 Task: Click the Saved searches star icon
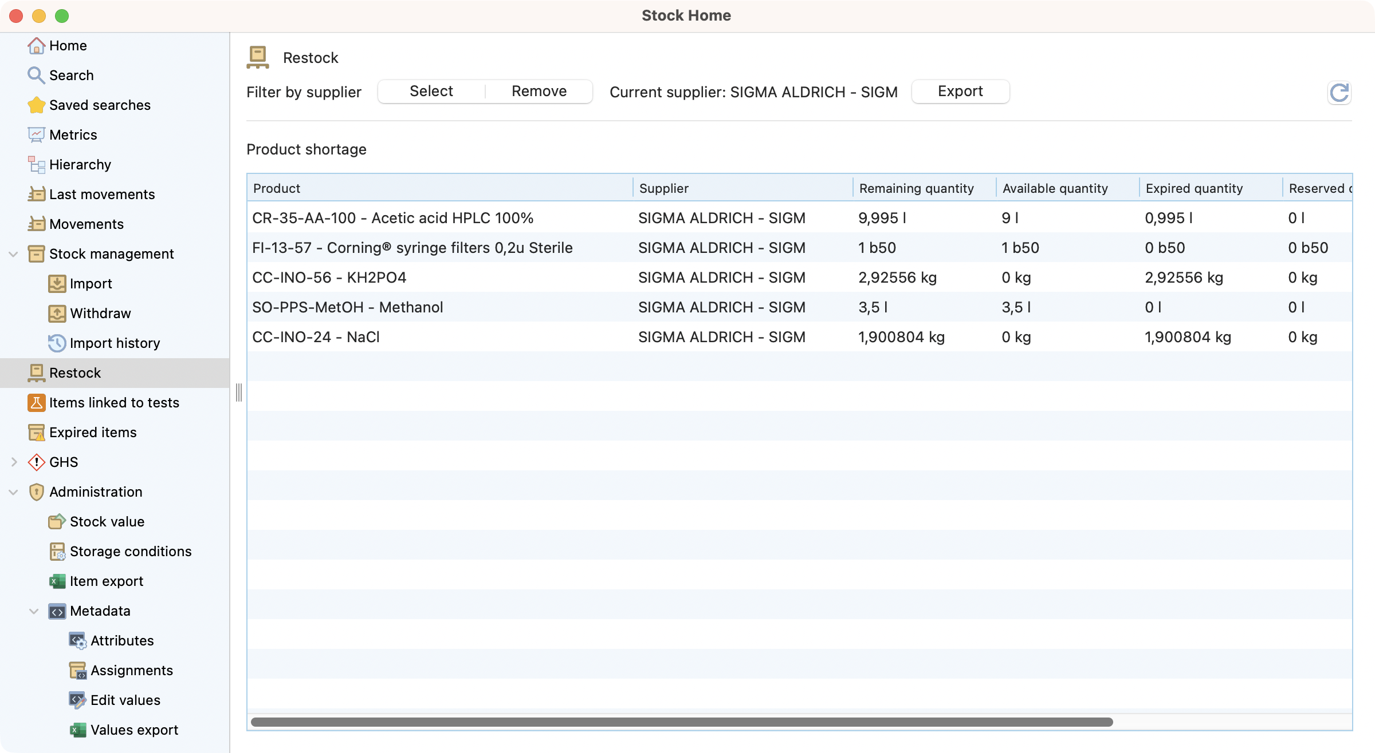(36, 105)
